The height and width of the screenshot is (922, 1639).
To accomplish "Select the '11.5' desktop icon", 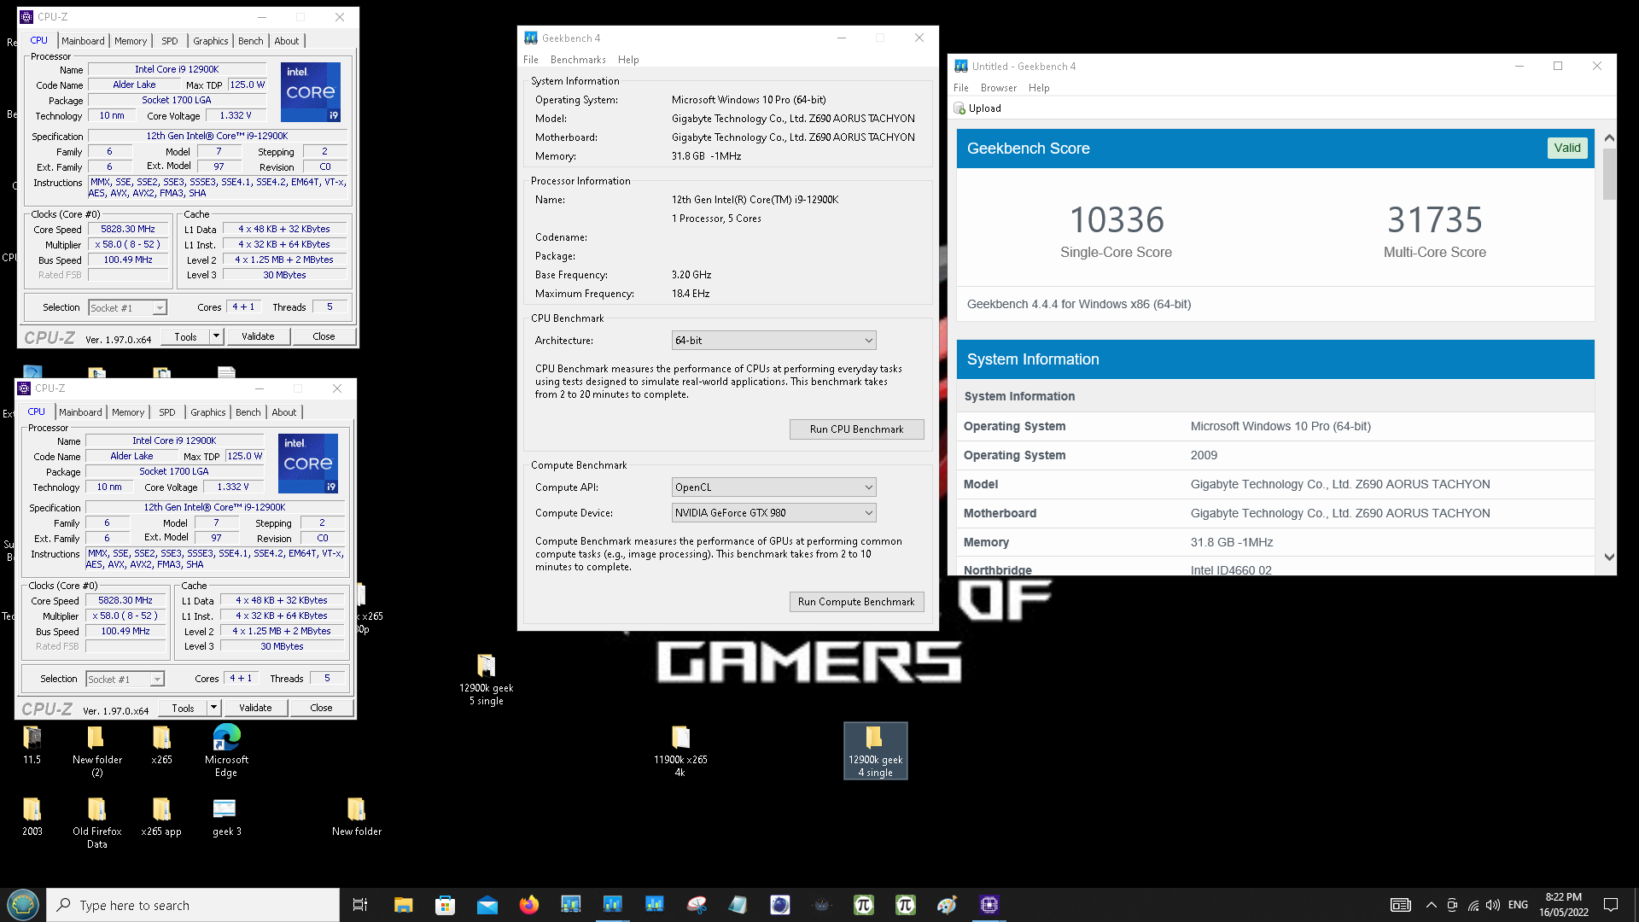I will pos(32,745).
